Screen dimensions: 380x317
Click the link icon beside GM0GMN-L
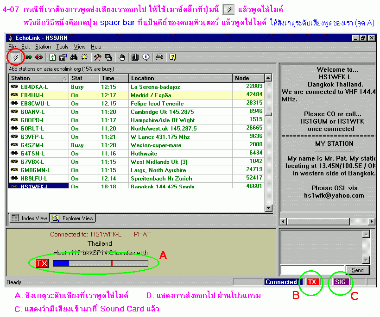coord(14,170)
